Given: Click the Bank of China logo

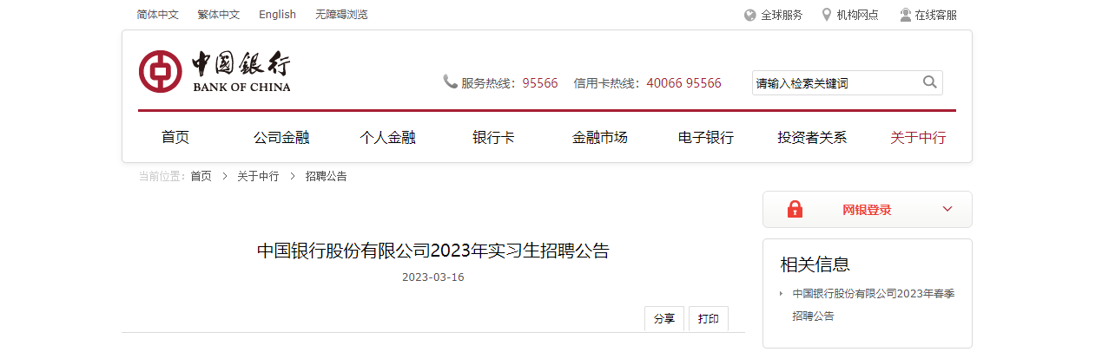Looking at the screenshot, I should tap(215, 71).
